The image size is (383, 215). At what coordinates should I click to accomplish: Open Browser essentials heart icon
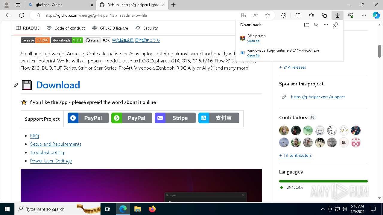(351, 15)
